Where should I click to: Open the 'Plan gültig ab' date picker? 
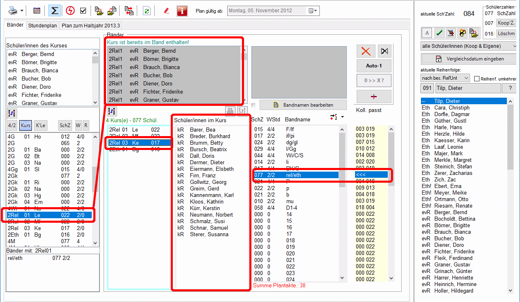click(313, 11)
